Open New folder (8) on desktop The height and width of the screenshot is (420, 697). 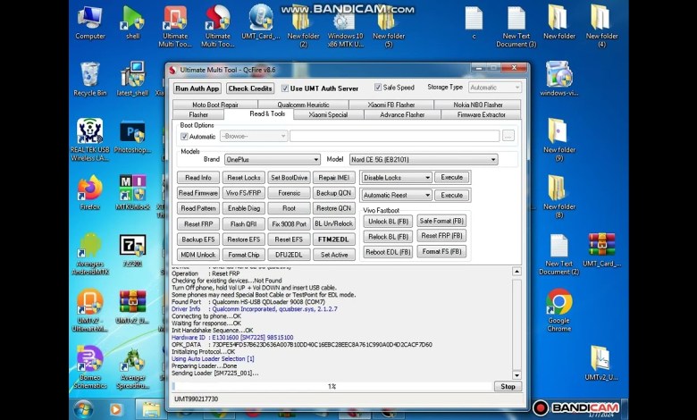coord(558,197)
